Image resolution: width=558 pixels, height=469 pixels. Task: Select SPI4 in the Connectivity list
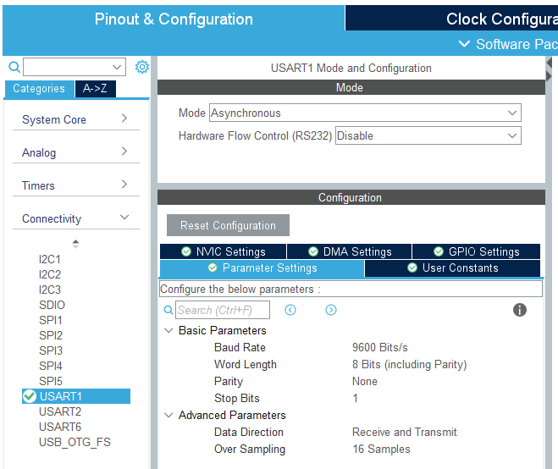51,366
